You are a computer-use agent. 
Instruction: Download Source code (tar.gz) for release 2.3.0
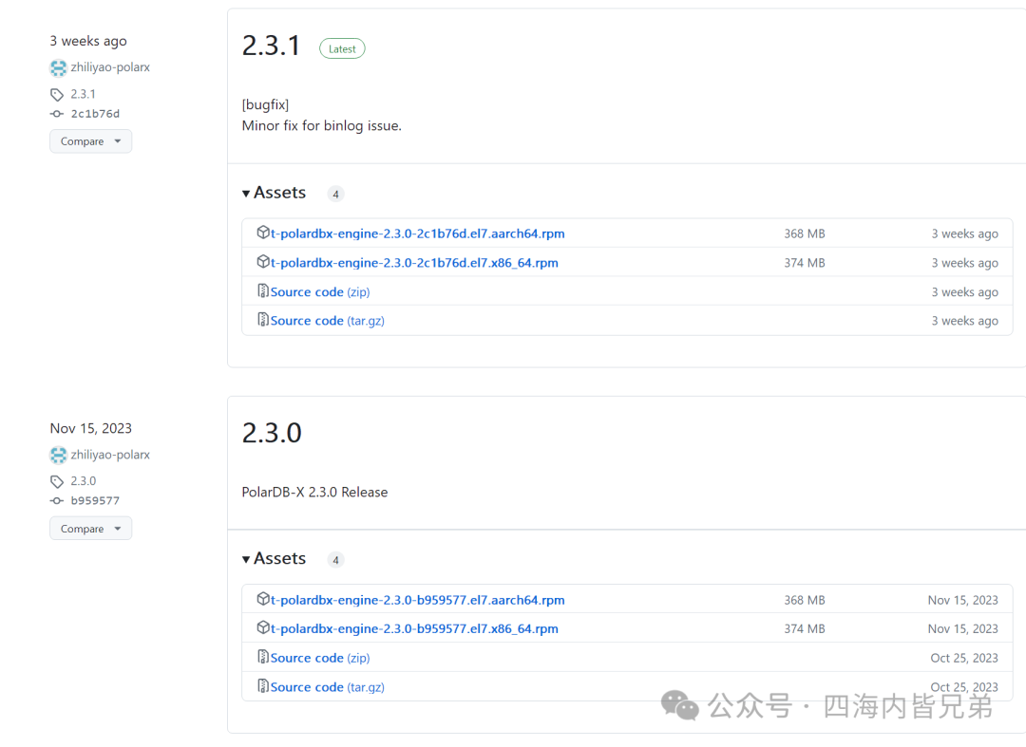pos(327,687)
